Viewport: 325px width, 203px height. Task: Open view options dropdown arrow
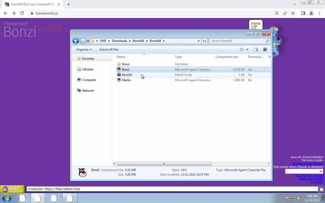(247, 49)
